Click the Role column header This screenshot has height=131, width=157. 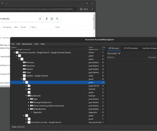coord(95,47)
